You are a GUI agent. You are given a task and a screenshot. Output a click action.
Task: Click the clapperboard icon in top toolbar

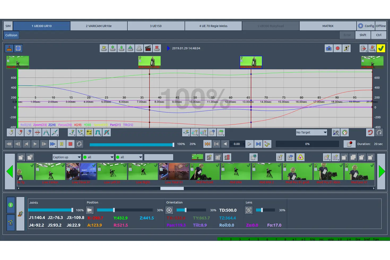(x=148, y=48)
